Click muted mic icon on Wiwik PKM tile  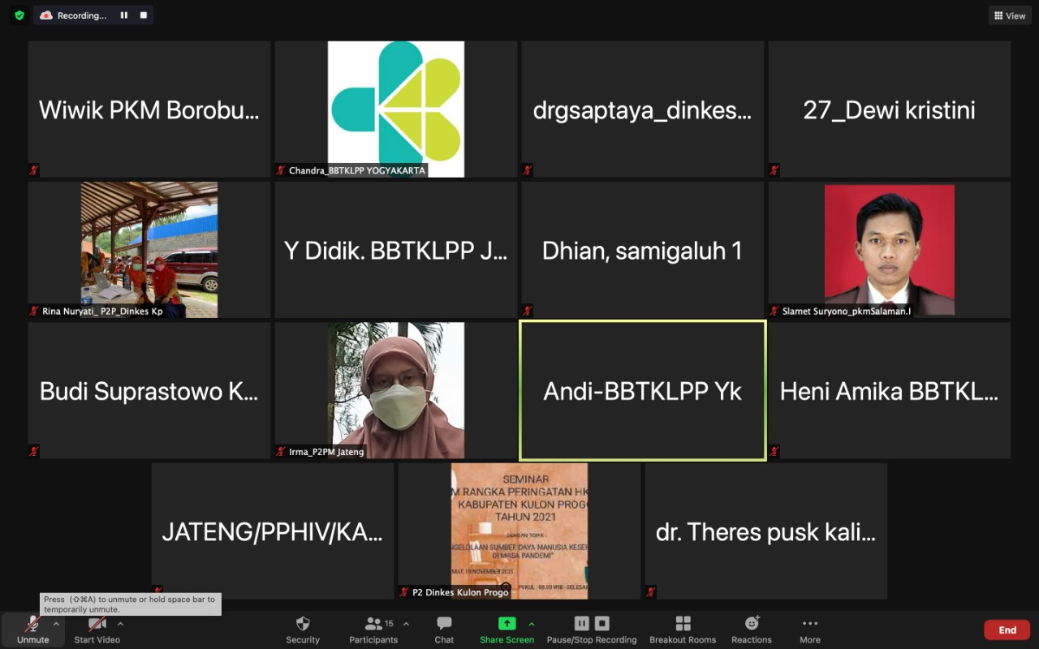(34, 170)
